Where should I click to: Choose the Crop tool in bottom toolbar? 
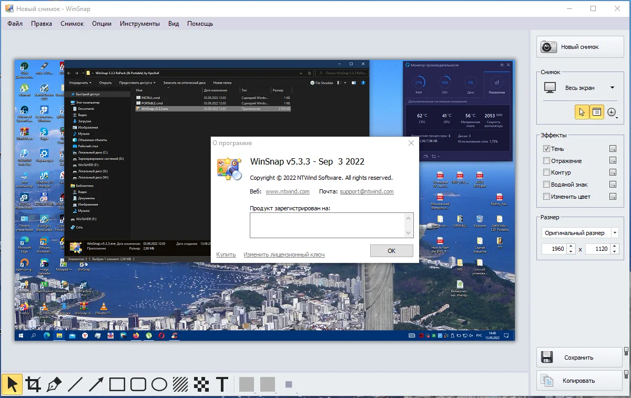click(x=33, y=384)
